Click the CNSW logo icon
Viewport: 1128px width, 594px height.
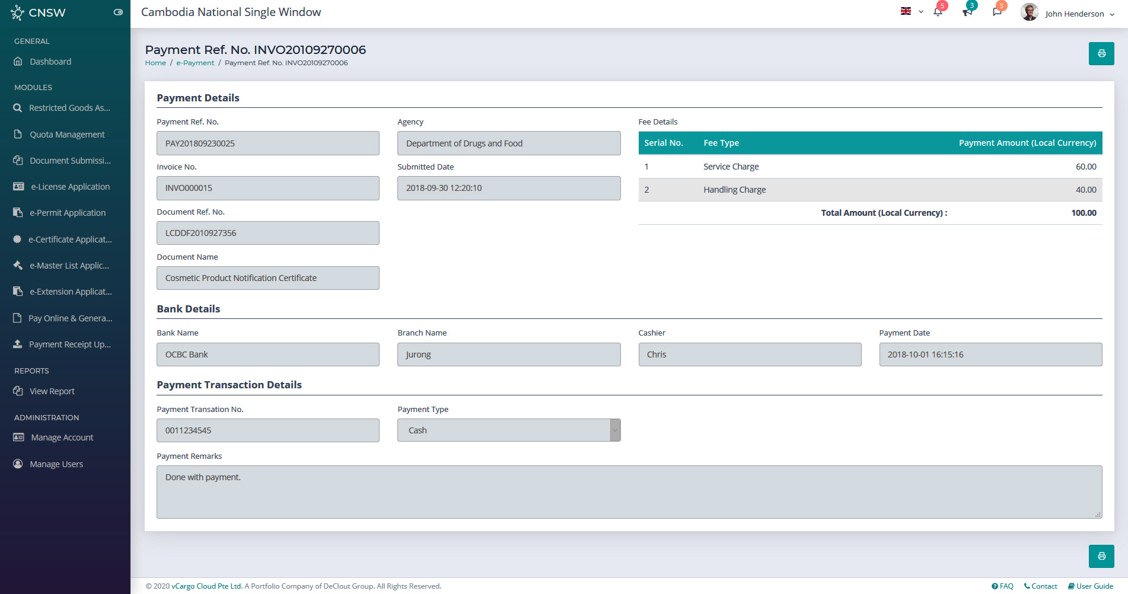pos(17,13)
